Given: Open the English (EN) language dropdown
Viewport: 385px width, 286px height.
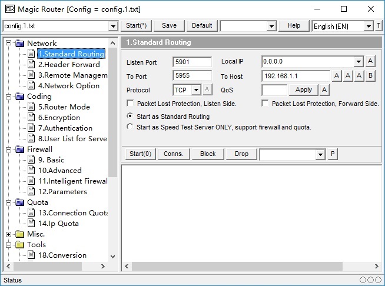Looking at the screenshot, I should click(x=369, y=26).
